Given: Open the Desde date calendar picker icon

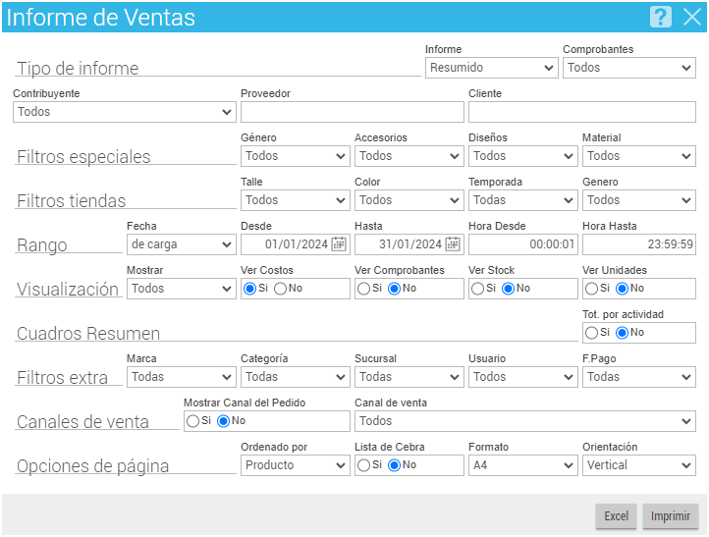Looking at the screenshot, I should (339, 244).
